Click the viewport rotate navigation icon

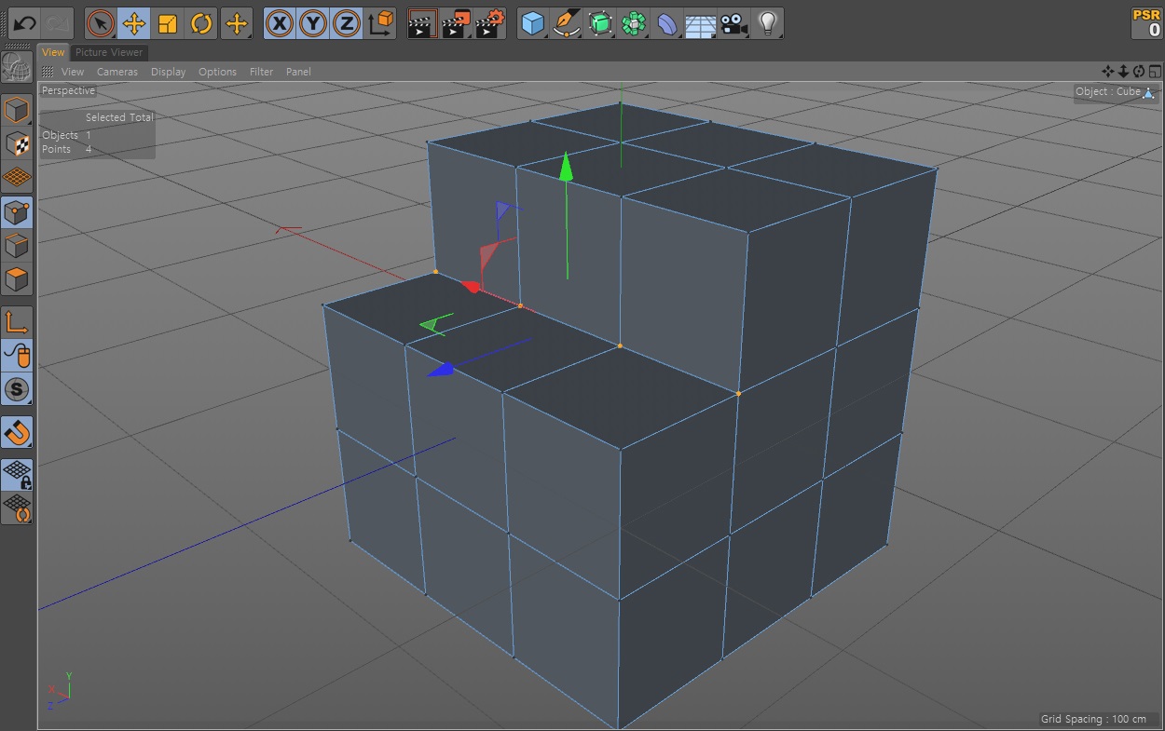(x=1139, y=72)
